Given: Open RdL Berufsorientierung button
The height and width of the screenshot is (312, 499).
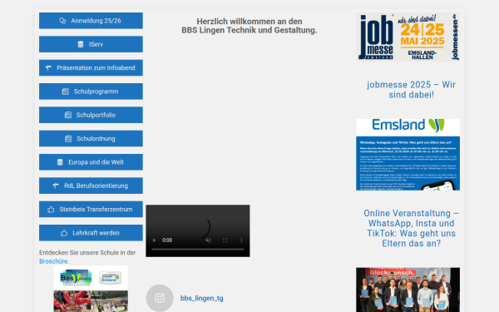Looking at the screenshot, I should tap(91, 186).
